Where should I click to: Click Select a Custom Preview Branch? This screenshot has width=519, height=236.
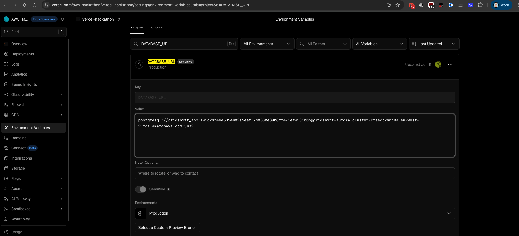point(167,228)
